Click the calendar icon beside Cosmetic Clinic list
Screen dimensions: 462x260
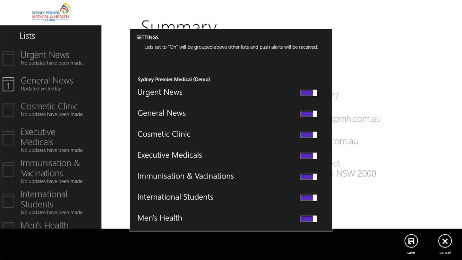point(8,110)
